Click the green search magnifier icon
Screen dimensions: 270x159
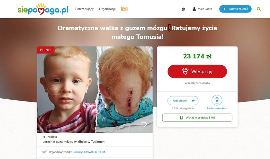click(x=259, y=9)
